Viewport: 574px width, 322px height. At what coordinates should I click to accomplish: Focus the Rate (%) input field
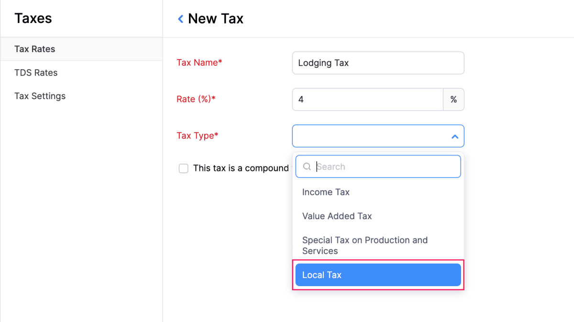(368, 100)
